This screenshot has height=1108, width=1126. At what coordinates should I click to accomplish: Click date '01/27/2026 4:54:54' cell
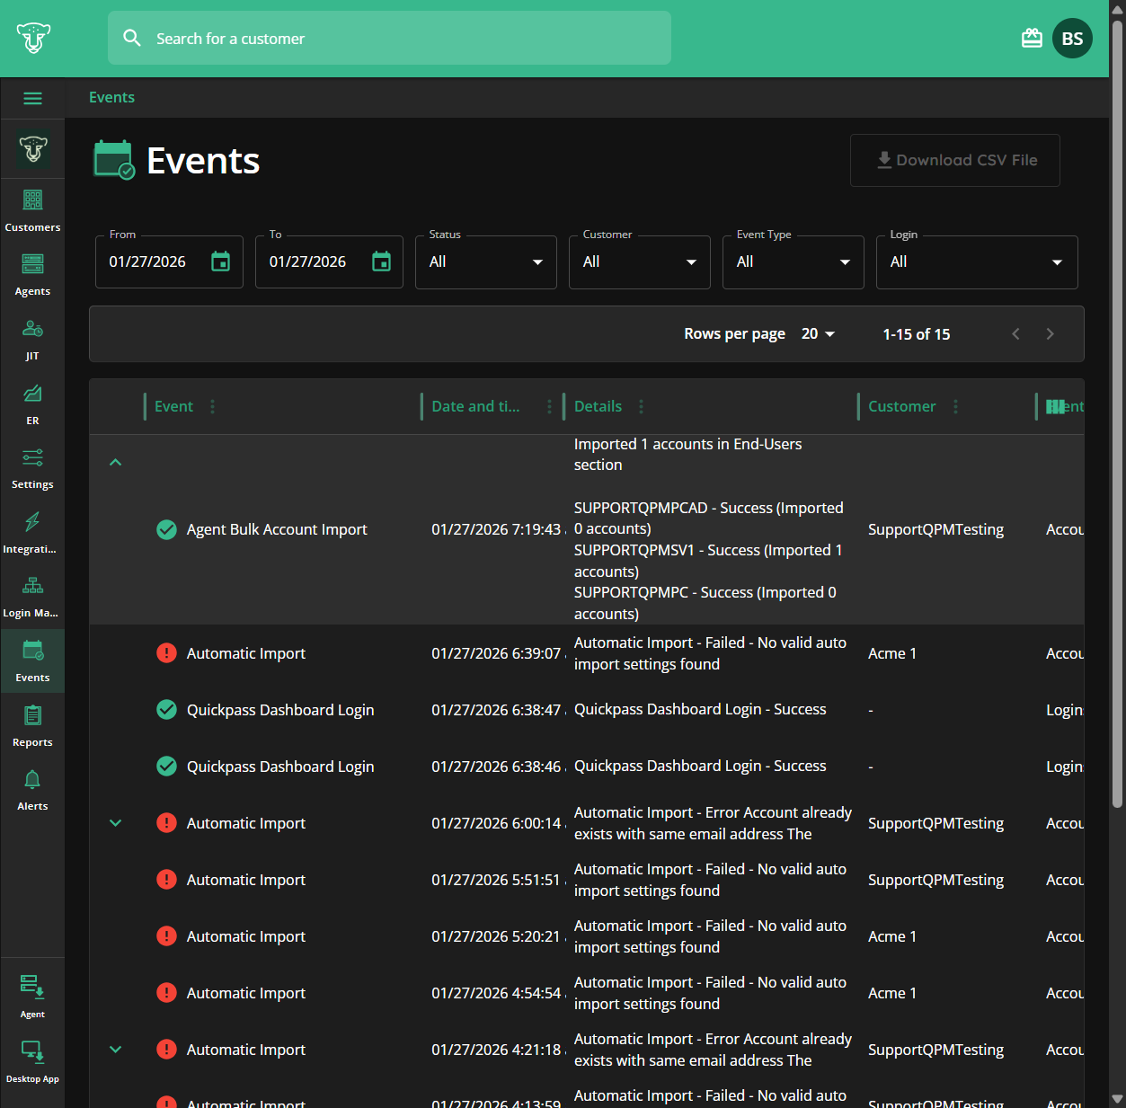(x=497, y=993)
